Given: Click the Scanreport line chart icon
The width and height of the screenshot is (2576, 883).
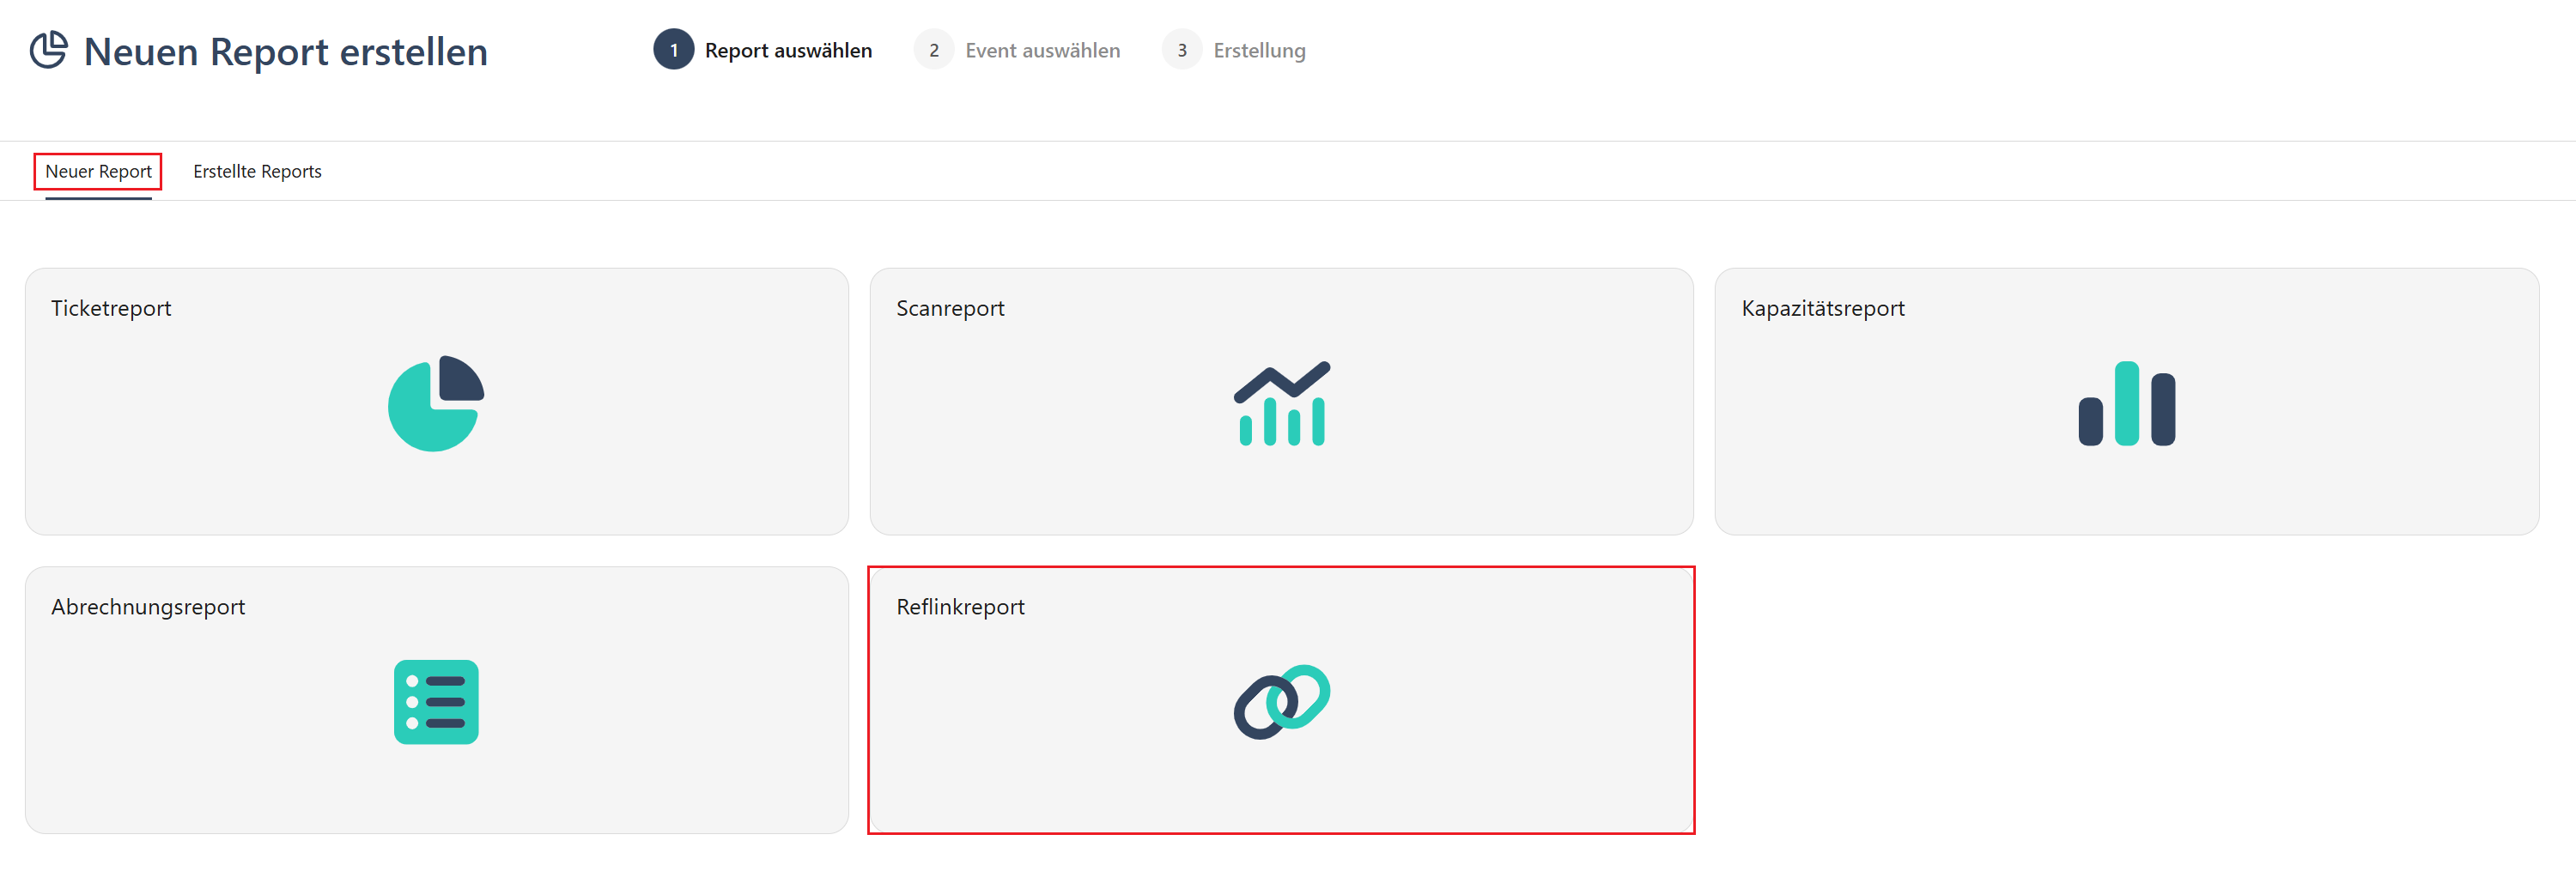Looking at the screenshot, I should pos(1281,403).
